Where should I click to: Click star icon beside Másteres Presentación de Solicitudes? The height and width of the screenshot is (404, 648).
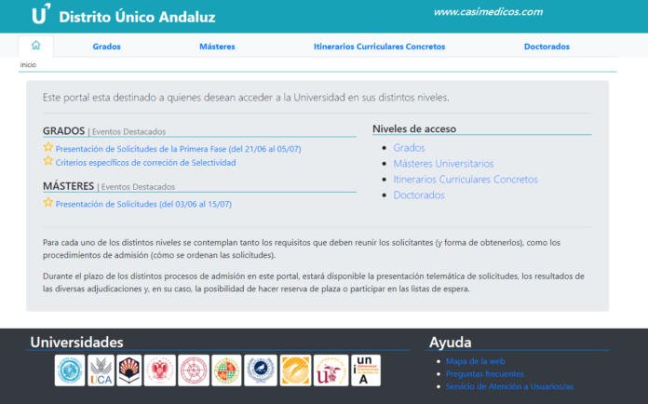click(x=48, y=203)
